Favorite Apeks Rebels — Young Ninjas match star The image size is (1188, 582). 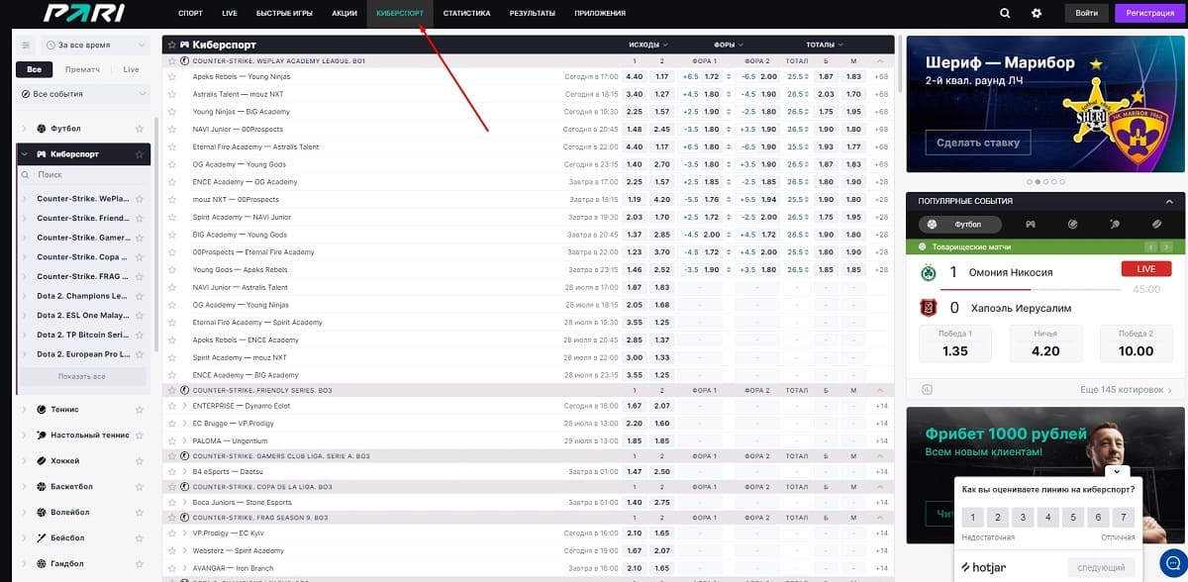tap(171, 76)
